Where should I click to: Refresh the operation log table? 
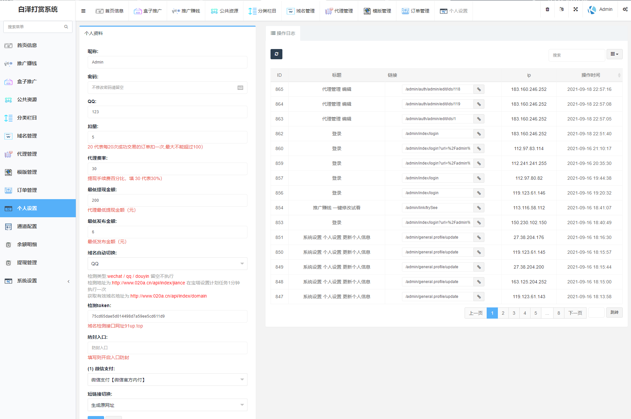coord(276,54)
